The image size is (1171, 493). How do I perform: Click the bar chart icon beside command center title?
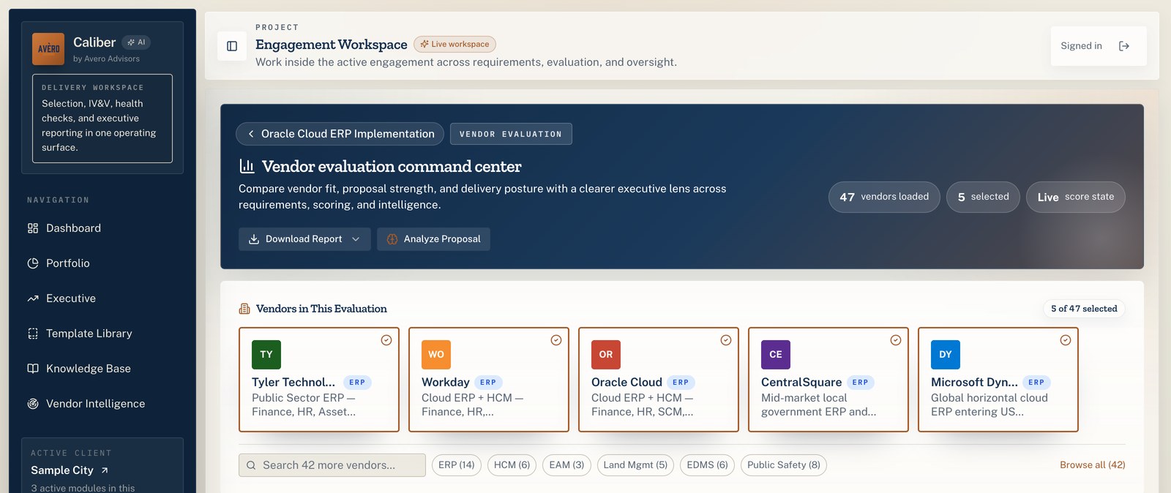click(x=247, y=167)
